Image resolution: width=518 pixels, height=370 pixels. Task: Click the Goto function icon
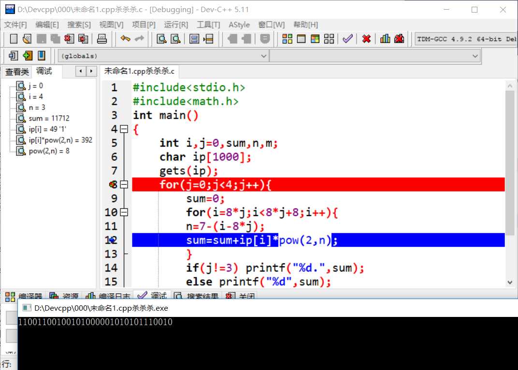click(x=194, y=39)
